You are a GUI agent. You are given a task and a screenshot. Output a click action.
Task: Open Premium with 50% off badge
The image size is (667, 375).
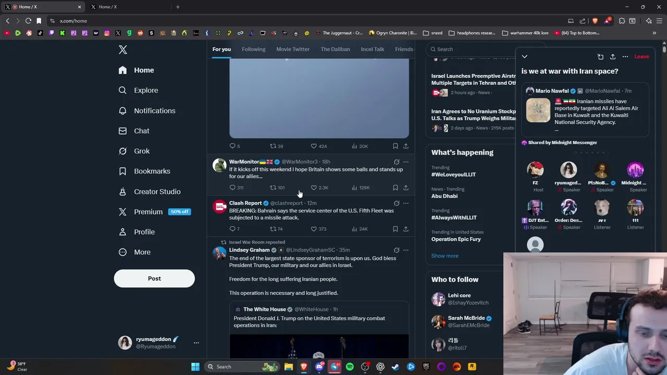point(154,211)
